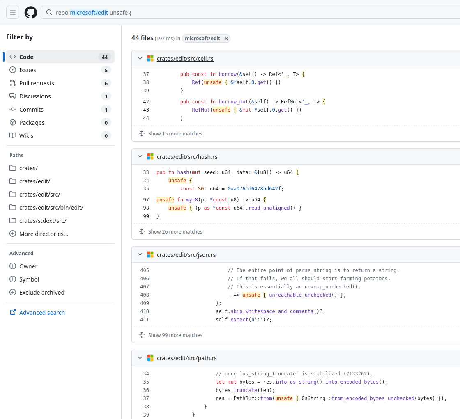460x419 pixels.
Task: Click Microsoft logo next to path.rs
Action: [x=150, y=358]
